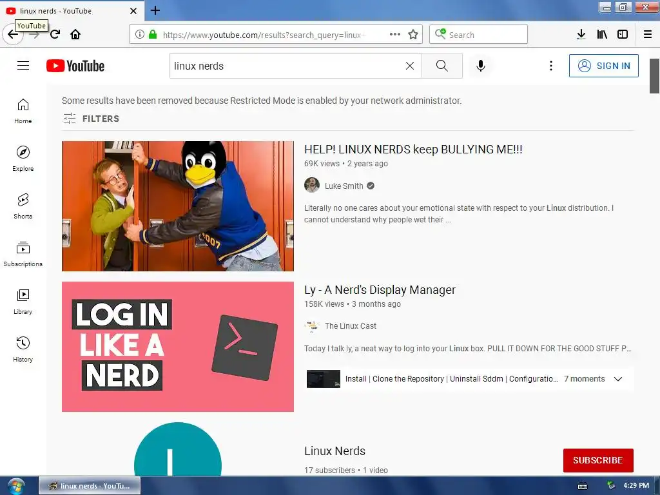
Task: Click the penguin locker video thumbnail
Action: (178, 206)
